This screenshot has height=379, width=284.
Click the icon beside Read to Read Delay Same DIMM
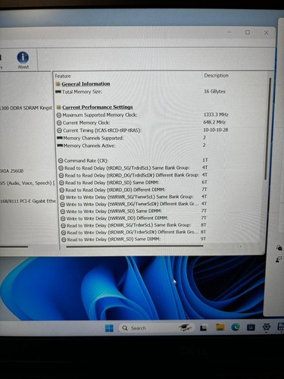(61, 183)
